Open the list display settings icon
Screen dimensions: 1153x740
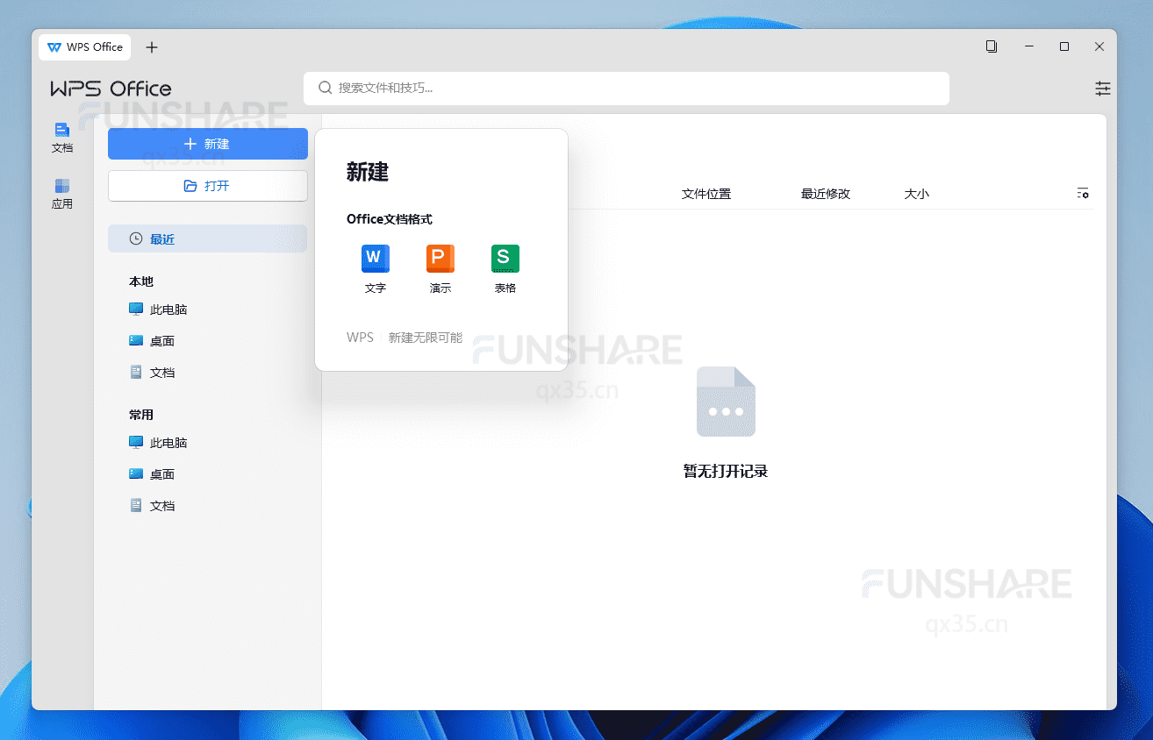tap(1083, 193)
